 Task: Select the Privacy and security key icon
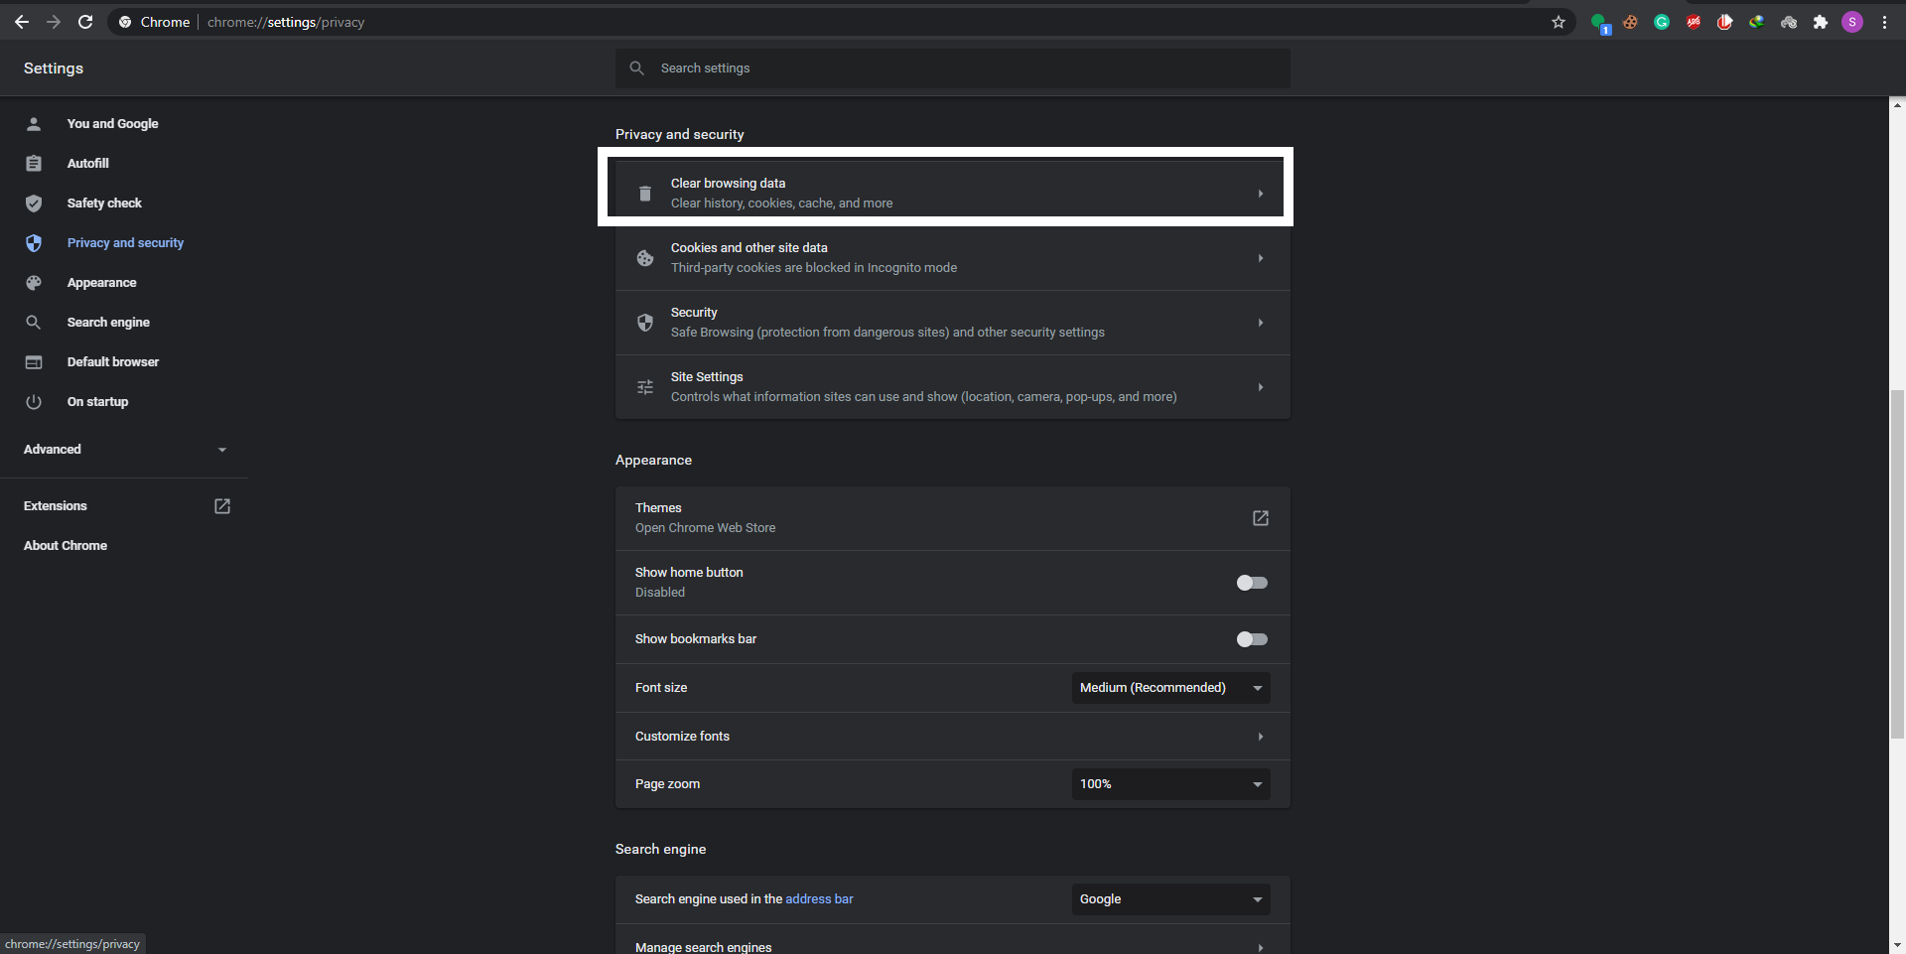point(34,243)
